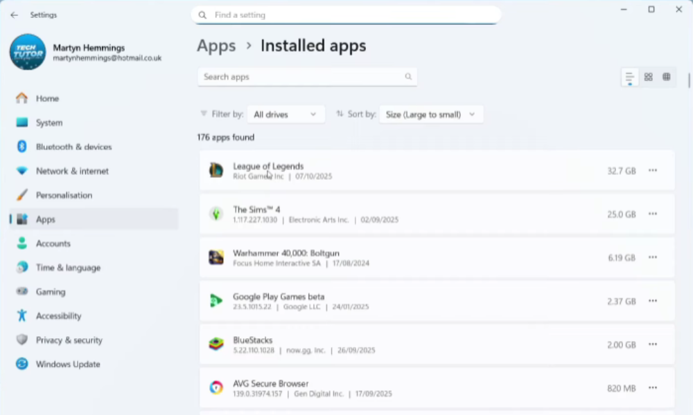Click the Warhammer 40,000: Boltgun icon
Screen dimensions: 693x415
[x=216, y=258]
